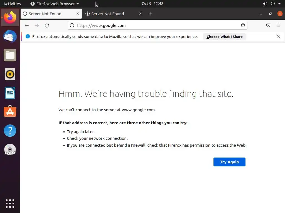Close the first Server Not Found tab

[78, 14]
